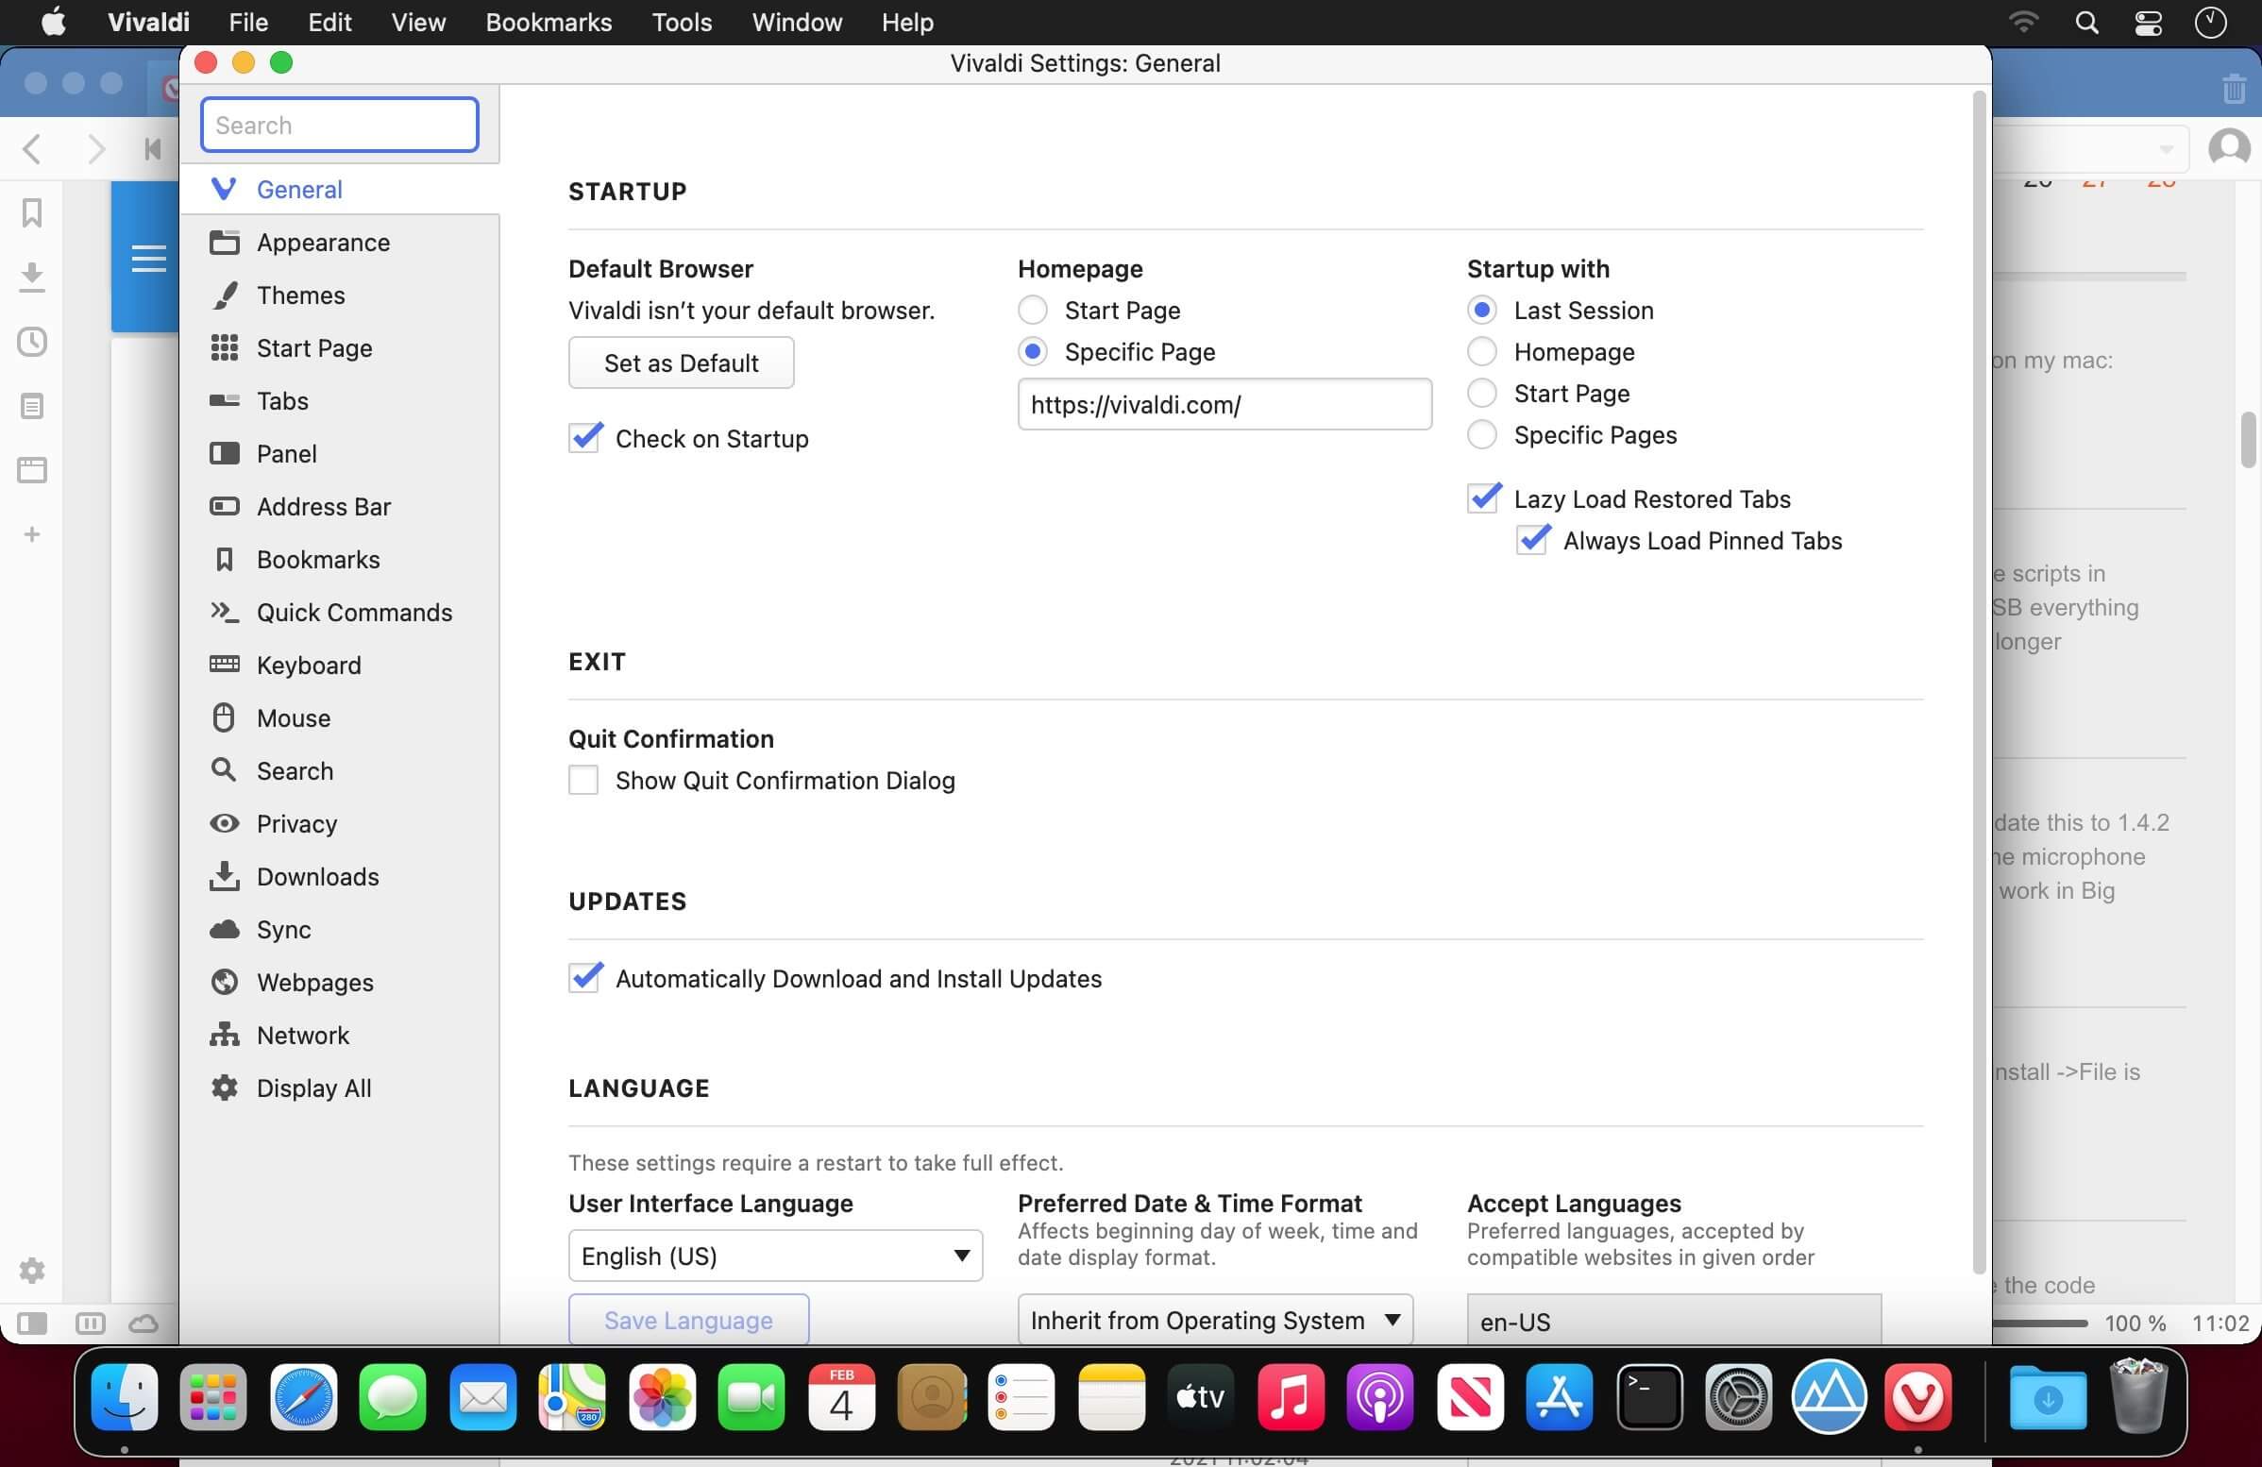Click Save Language button
Screen dimensions: 2262x1467
tap(689, 1320)
